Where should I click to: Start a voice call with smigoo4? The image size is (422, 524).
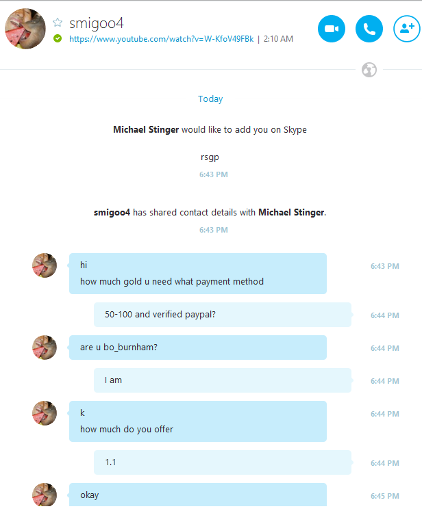[369, 29]
